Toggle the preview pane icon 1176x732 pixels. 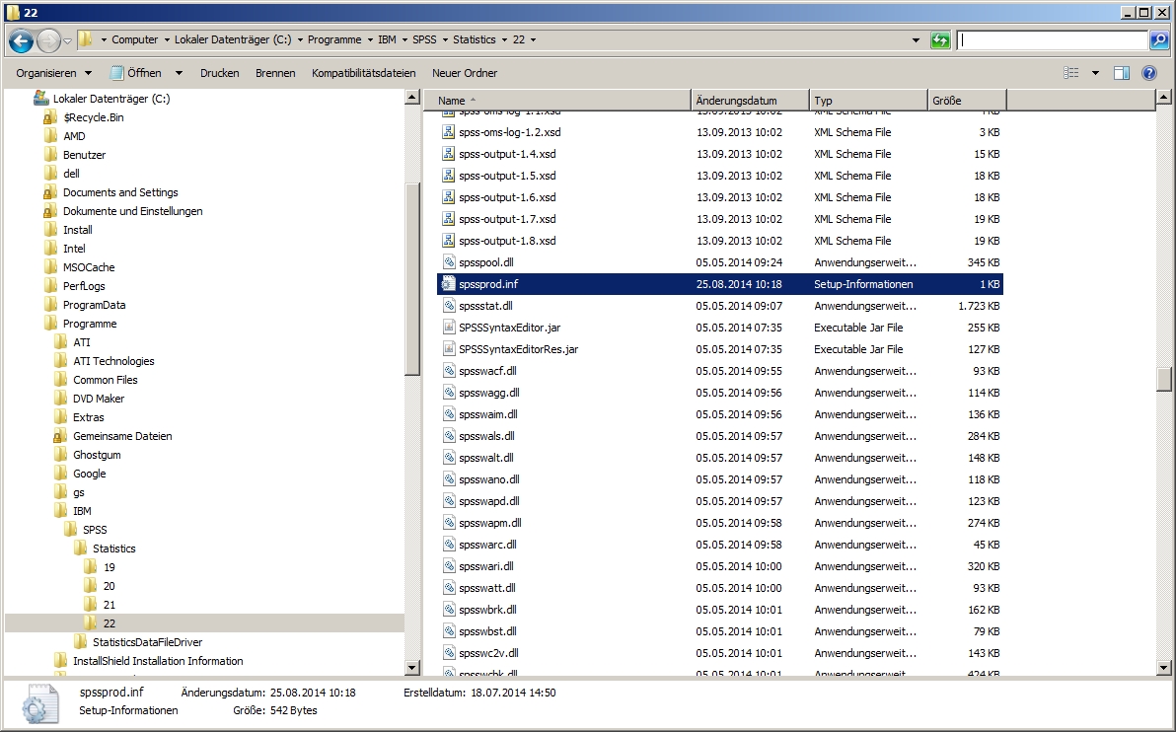point(1122,73)
